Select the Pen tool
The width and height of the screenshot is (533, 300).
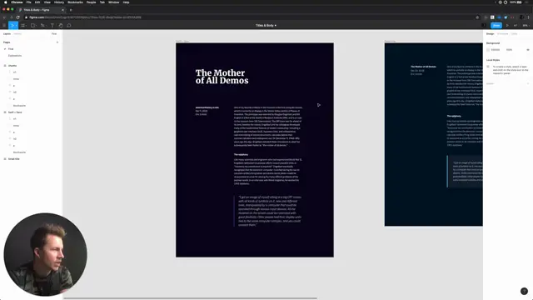[x=42, y=25]
